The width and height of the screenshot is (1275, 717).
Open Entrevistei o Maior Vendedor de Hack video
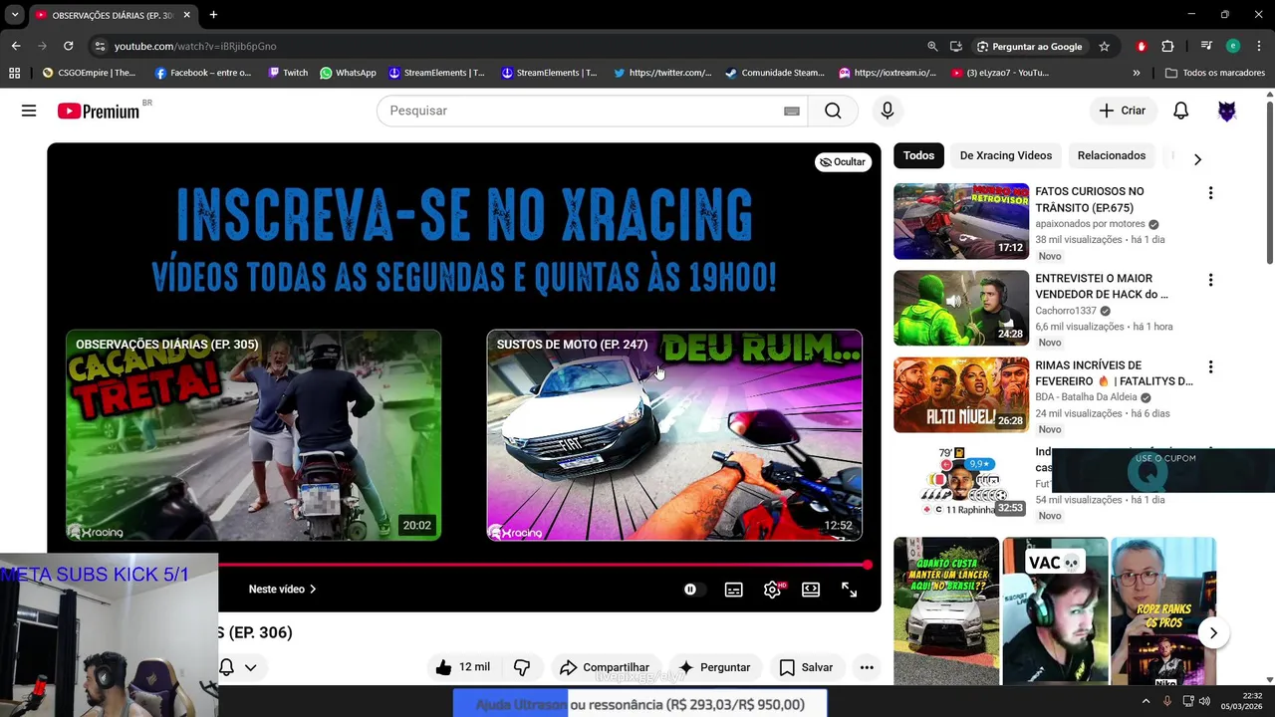pos(961,308)
